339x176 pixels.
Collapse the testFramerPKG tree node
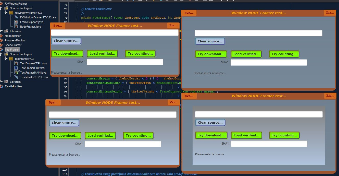coord(6,59)
